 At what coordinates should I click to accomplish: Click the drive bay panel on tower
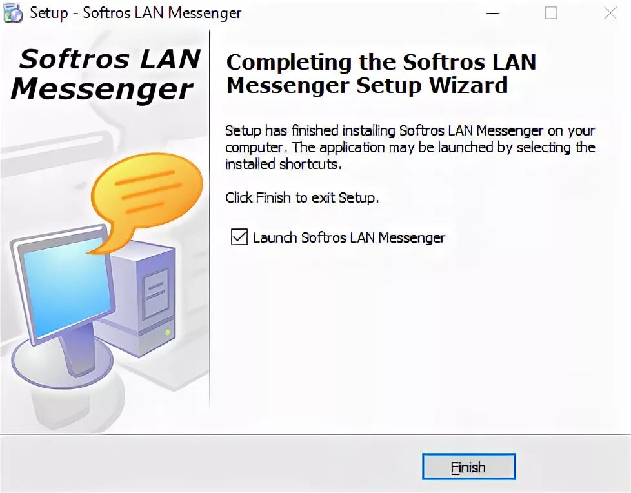(156, 294)
